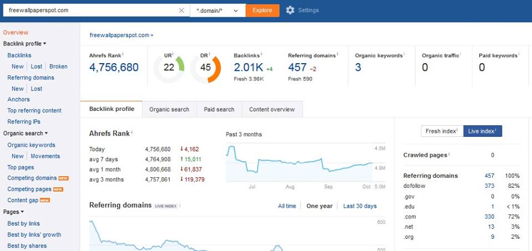Viewport: 532px width, 251px height.
Task: Click info icon next to Referring domains metric
Action: click(x=337, y=55)
